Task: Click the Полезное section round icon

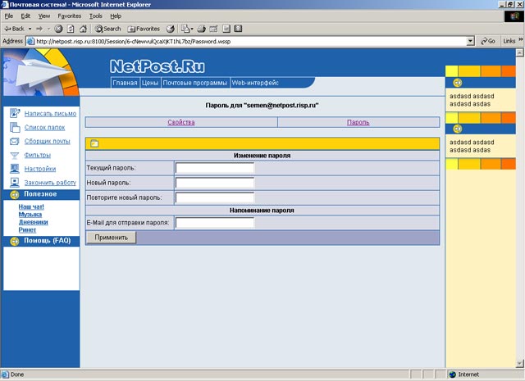Action: [15, 194]
